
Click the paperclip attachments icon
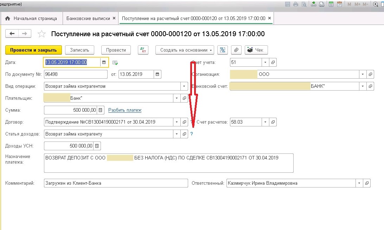click(x=236, y=50)
